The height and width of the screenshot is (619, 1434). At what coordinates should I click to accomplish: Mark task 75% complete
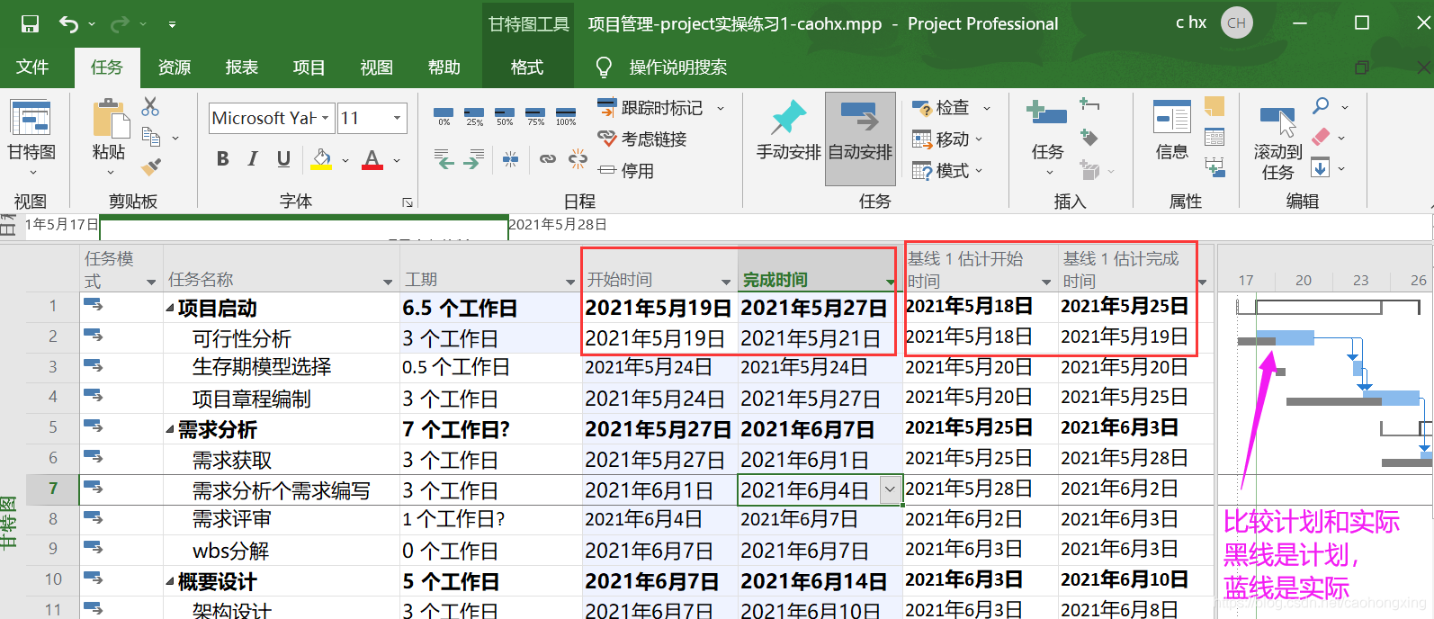[535, 116]
